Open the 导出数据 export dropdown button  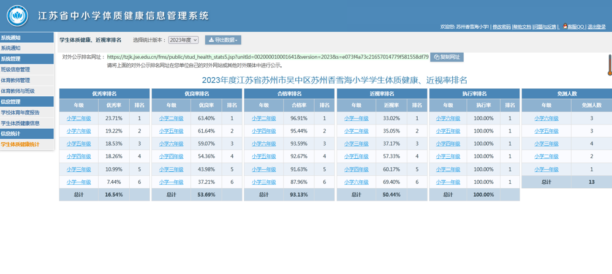(223, 40)
